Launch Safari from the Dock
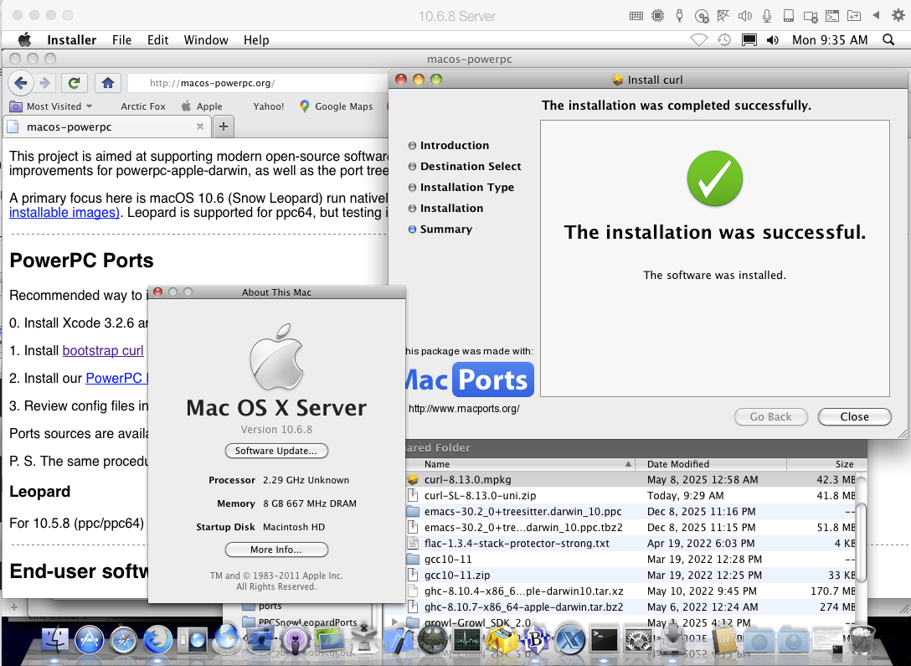Screen dimensions: 911x666 pyautogui.click(x=123, y=640)
